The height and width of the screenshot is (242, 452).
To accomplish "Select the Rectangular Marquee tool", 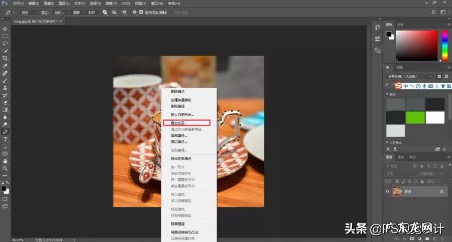I will point(5,36).
